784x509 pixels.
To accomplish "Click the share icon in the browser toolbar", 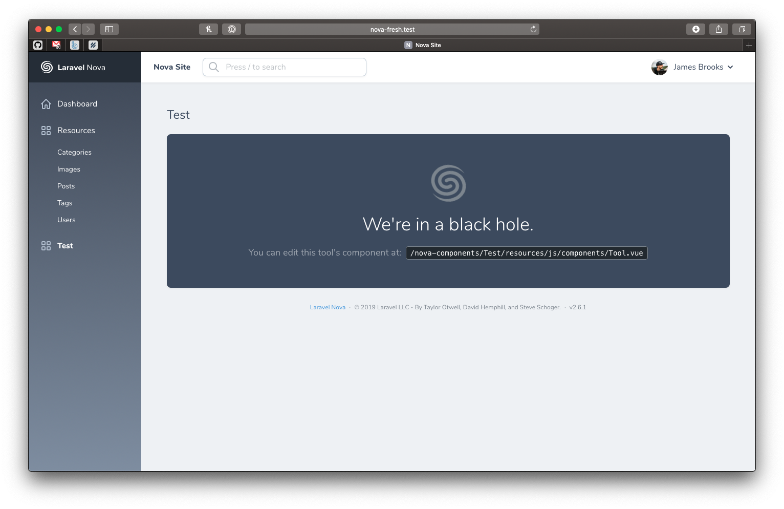I will tap(718, 29).
